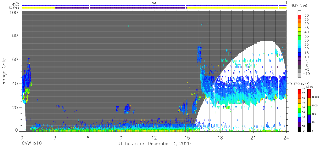Click the UT hour tick 21
The width and height of the screenshot is (322, 149).
253,137
